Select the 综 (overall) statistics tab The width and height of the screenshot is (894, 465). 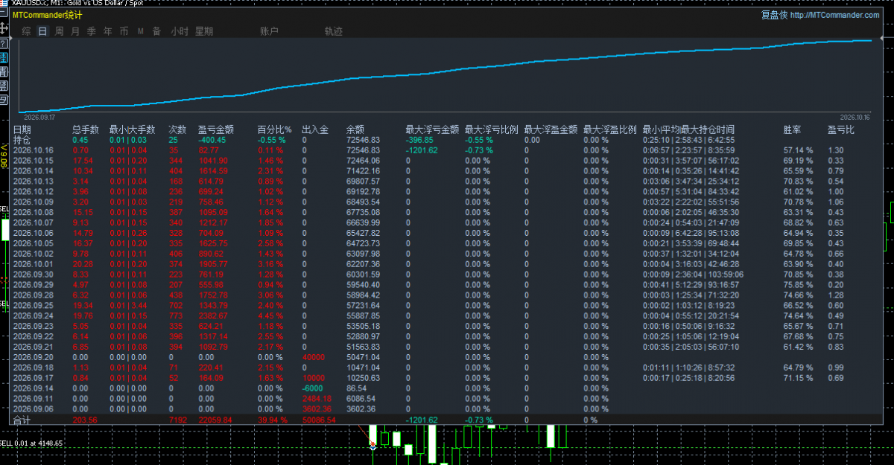pyautogui.click(x=27, y=31)
